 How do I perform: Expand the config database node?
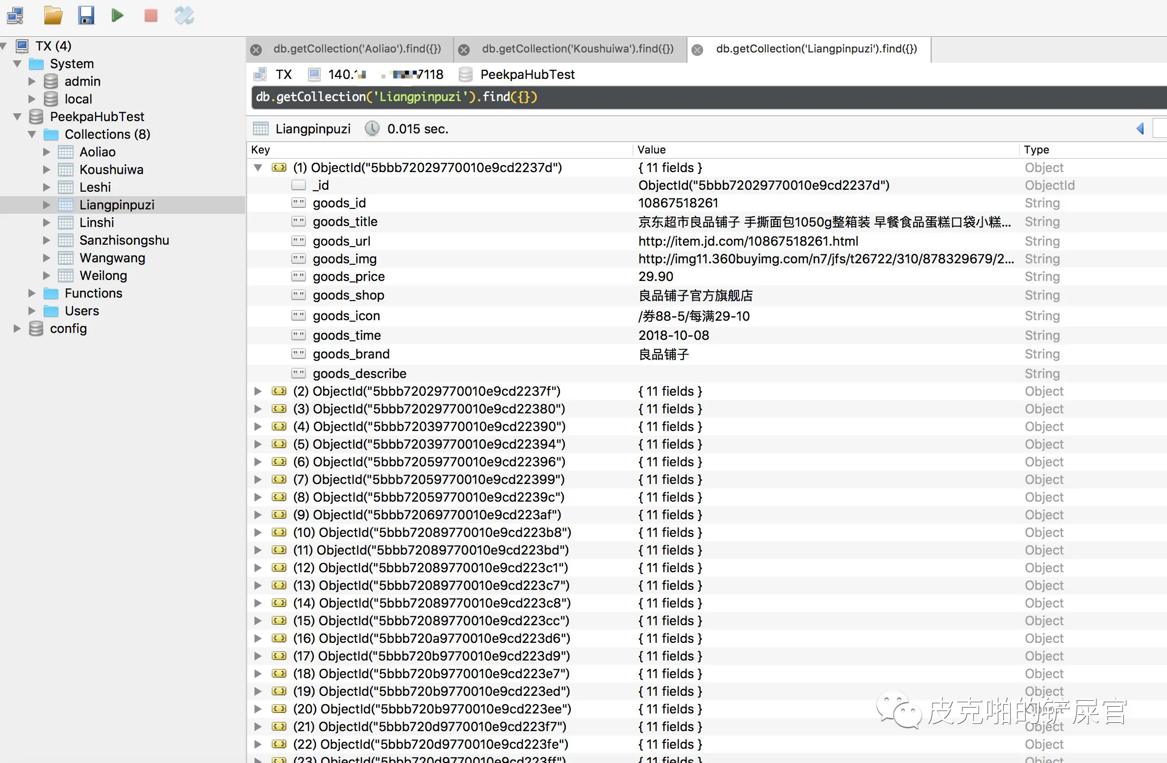coord(17,329)
